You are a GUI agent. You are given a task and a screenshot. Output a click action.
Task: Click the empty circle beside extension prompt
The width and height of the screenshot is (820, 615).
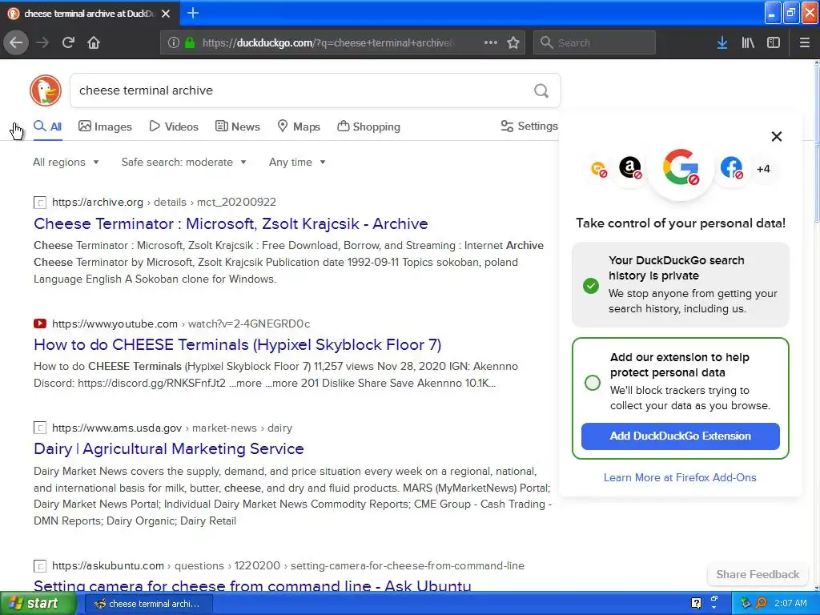click(x=593, y=382)
